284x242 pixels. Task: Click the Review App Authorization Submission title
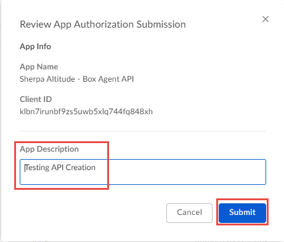point(103,25)
